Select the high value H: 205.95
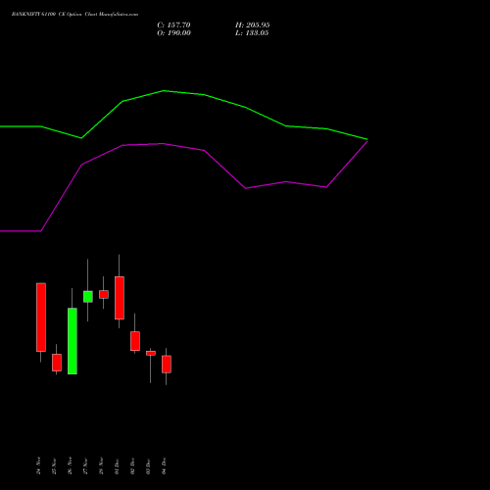The height and width of the screenshot is (490, 490). tap(253, 25)
